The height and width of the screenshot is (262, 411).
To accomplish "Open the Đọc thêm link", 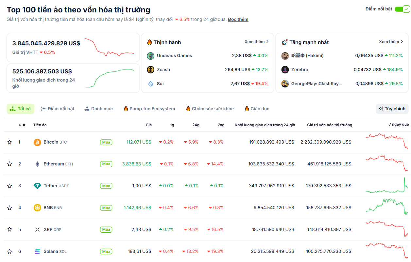I will pyautogui.click(x=238, y=19).
